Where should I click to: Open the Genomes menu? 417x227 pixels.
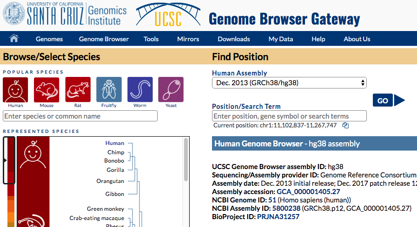pos(49,39)
